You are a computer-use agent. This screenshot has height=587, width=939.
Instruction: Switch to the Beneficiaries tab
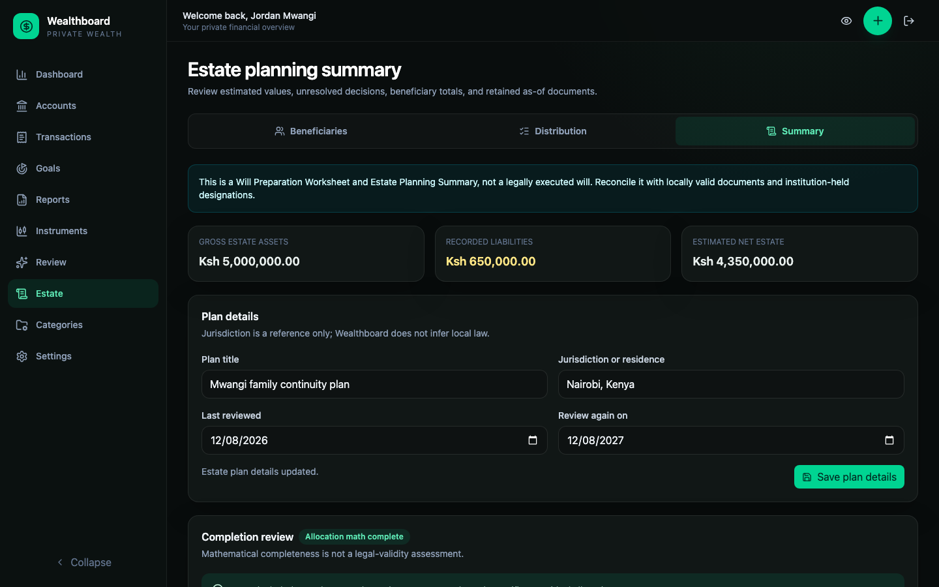coord(310,131)
